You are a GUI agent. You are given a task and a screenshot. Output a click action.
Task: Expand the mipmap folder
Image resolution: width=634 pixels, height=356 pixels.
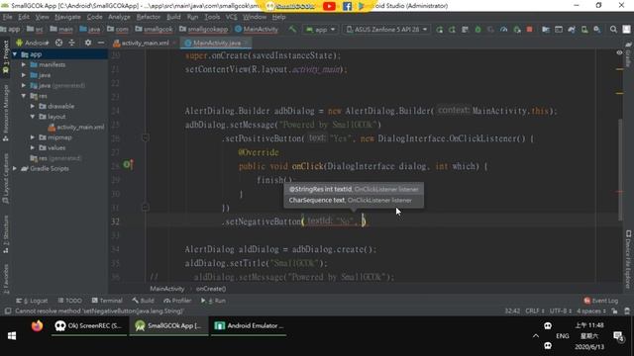tap(33, 137)
